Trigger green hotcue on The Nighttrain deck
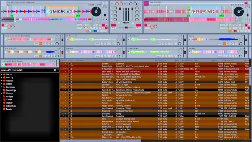This screenshot has width=252, height=142. tap(93, 31)
